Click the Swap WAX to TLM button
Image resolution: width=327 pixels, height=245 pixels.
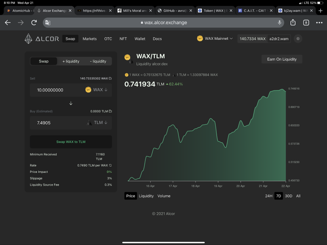pyautogui.click(x=71, y=142)
